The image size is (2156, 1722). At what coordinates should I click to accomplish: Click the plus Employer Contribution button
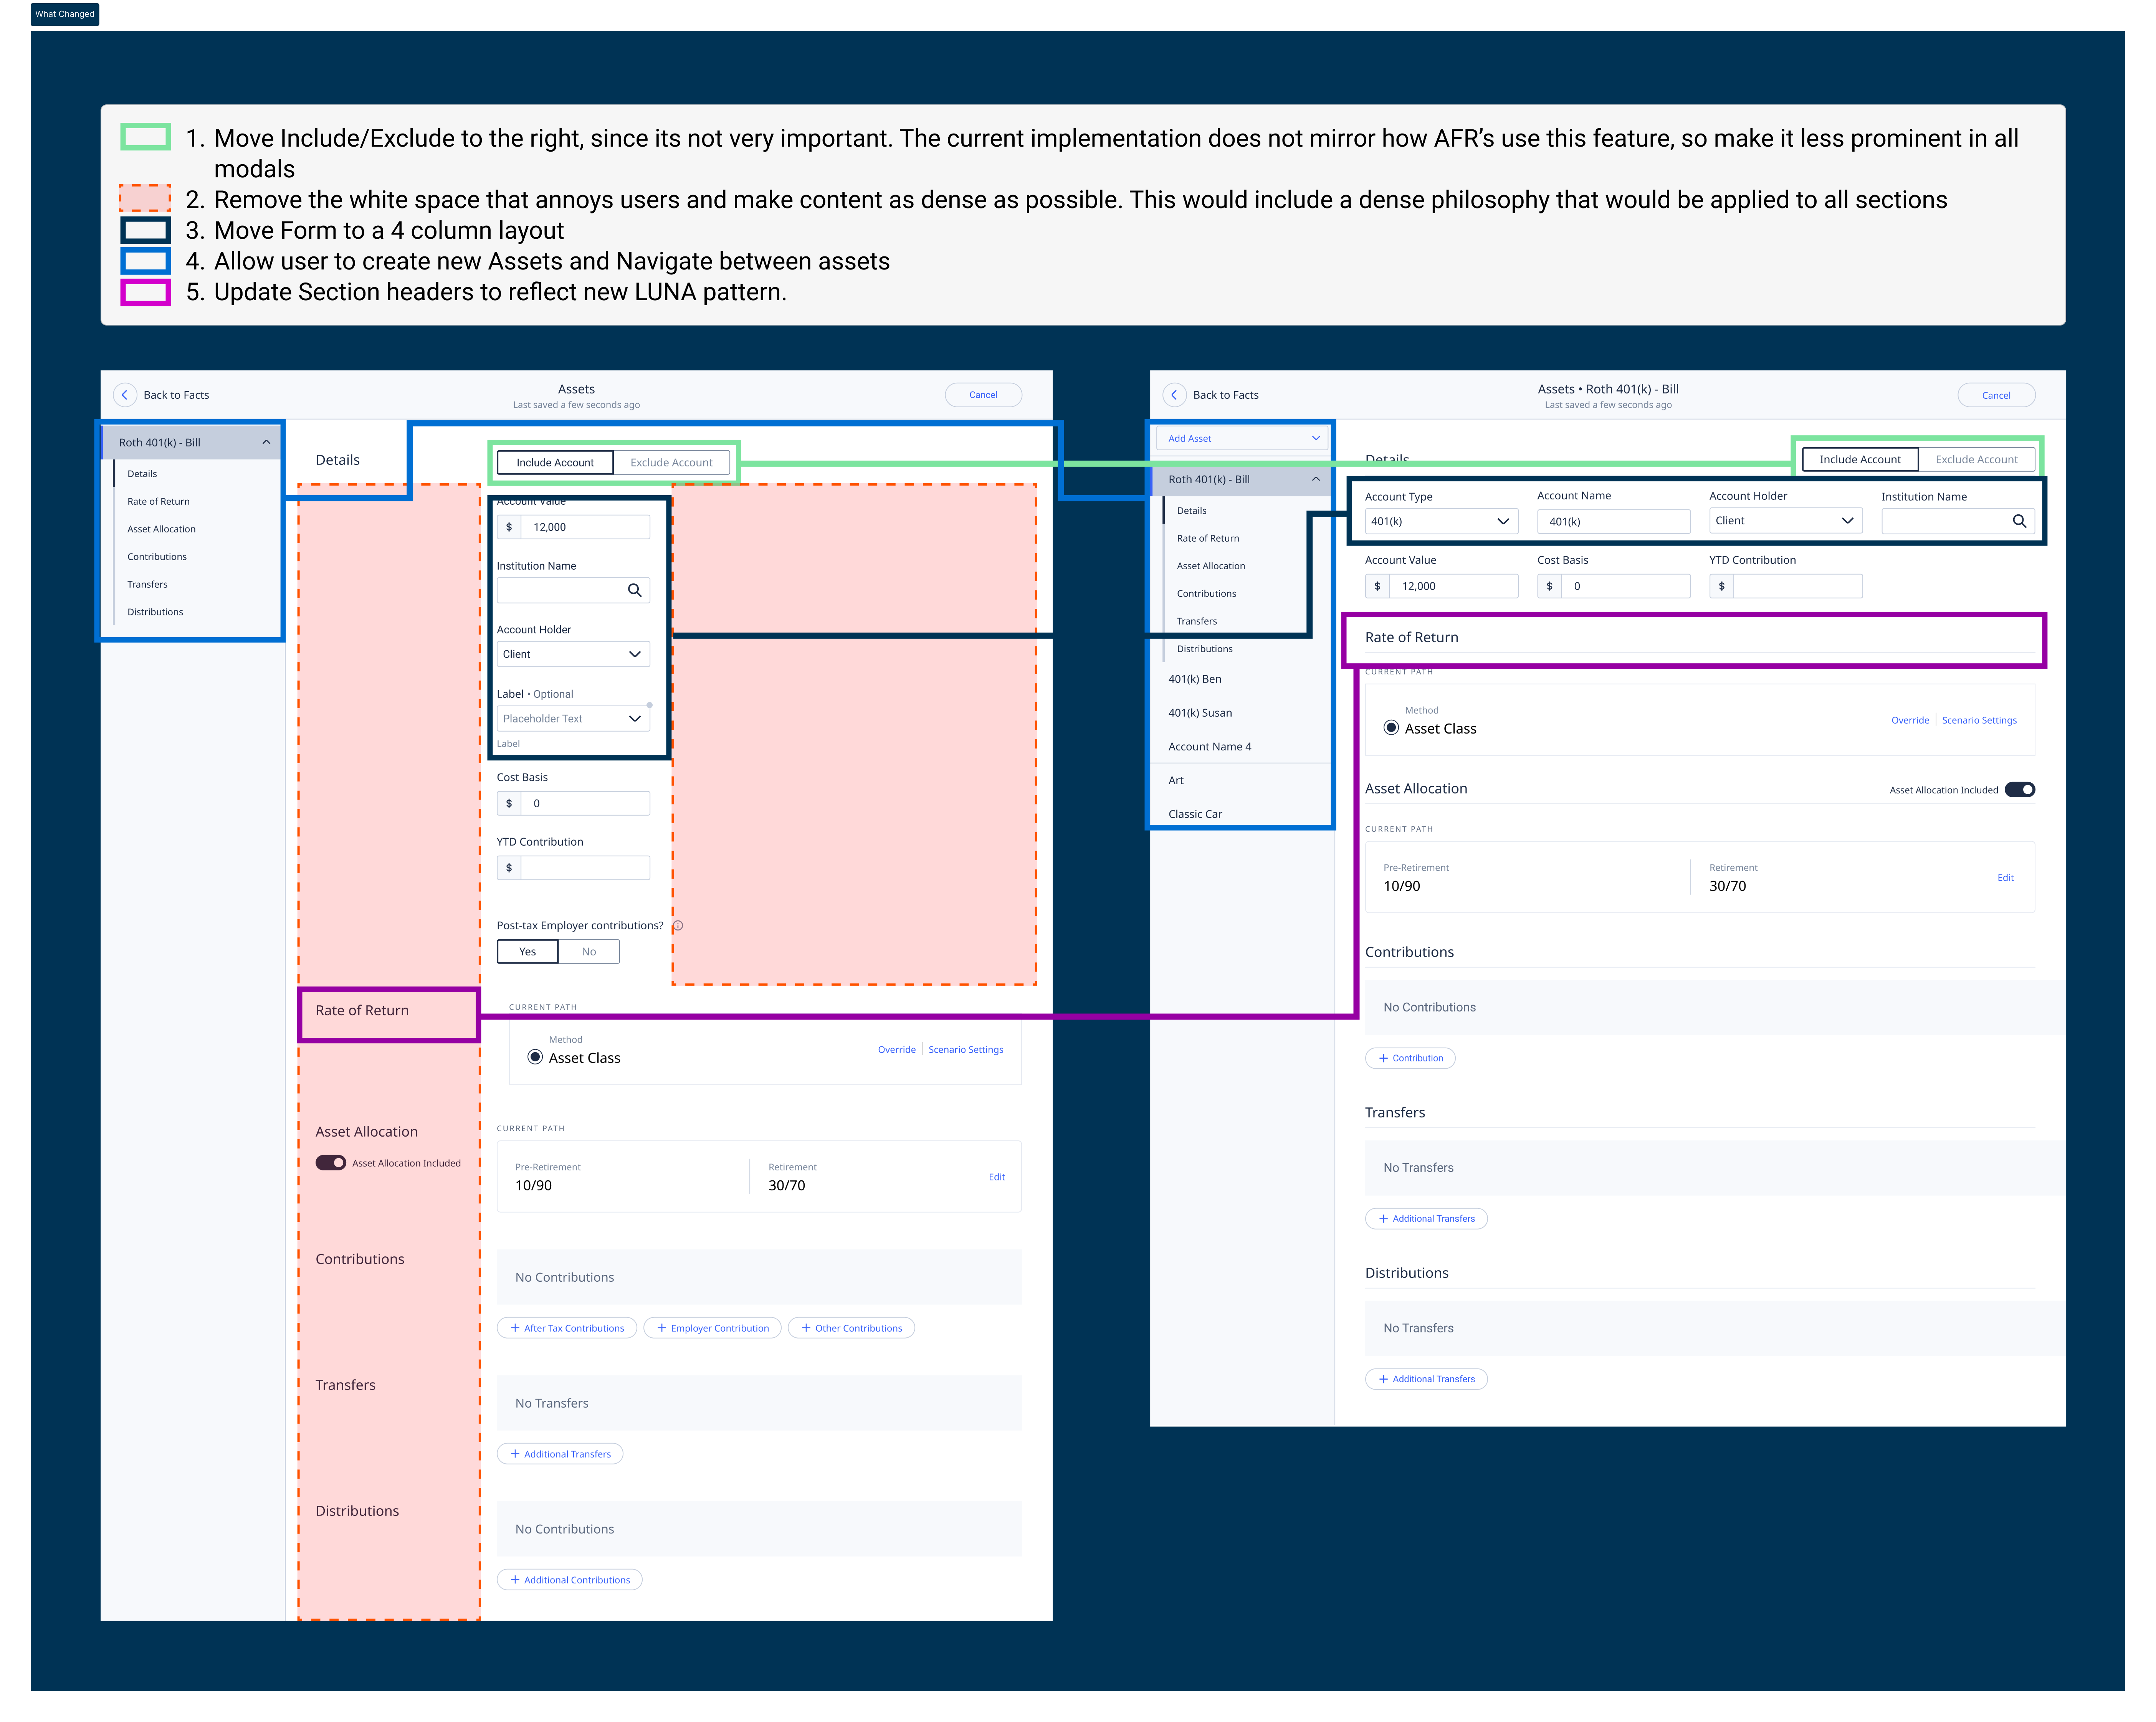713,1328
